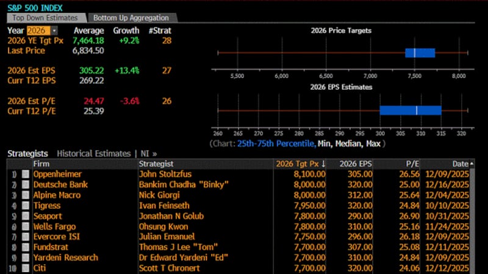Open the Year 2026 dropdown
The image size is (488, 274).
54,31
